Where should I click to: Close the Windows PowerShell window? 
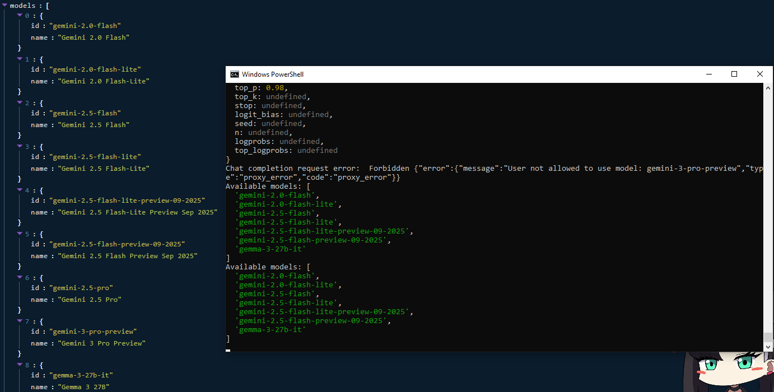point(760,74)
